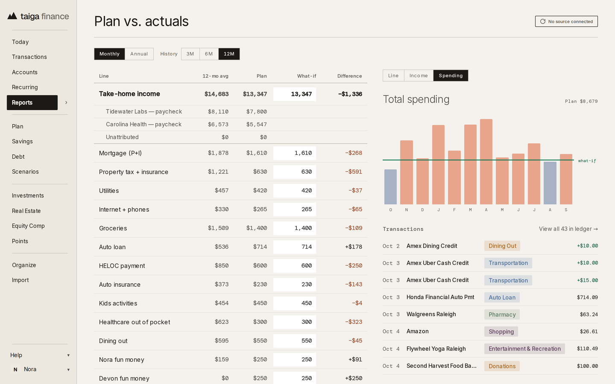615x384 pixels.
Task: Open Scenarios in the sidebar
Action: pos(25,172)
